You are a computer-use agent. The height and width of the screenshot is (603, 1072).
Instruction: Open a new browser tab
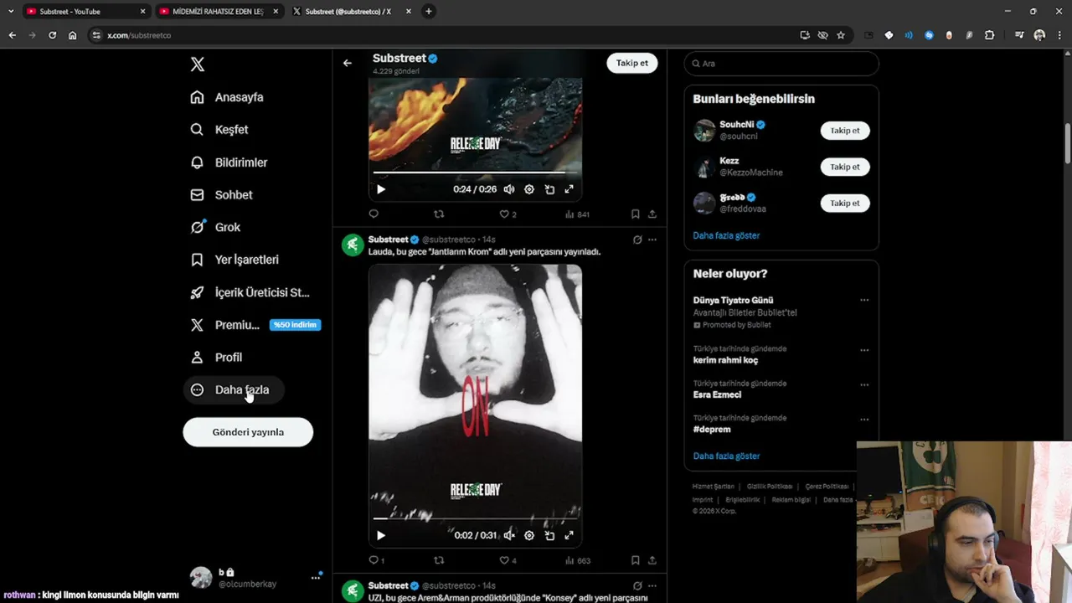click(429, 12)
